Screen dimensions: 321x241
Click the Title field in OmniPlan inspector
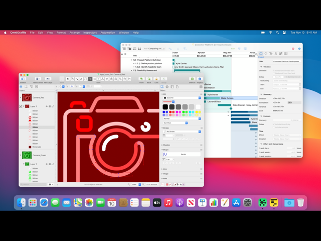(287, 61)
